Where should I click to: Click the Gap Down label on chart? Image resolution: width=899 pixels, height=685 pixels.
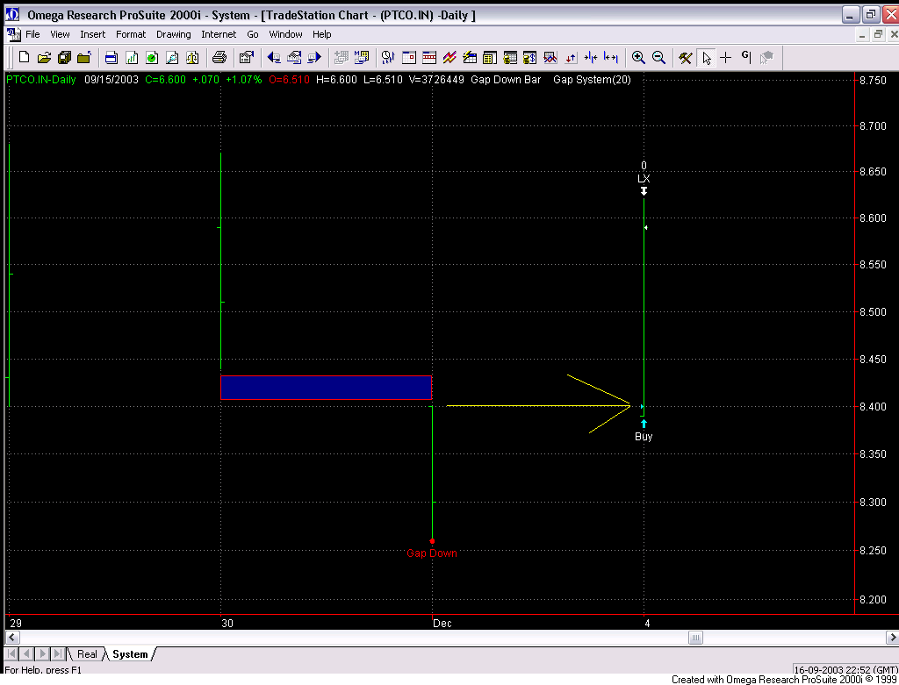coord(431,553)
